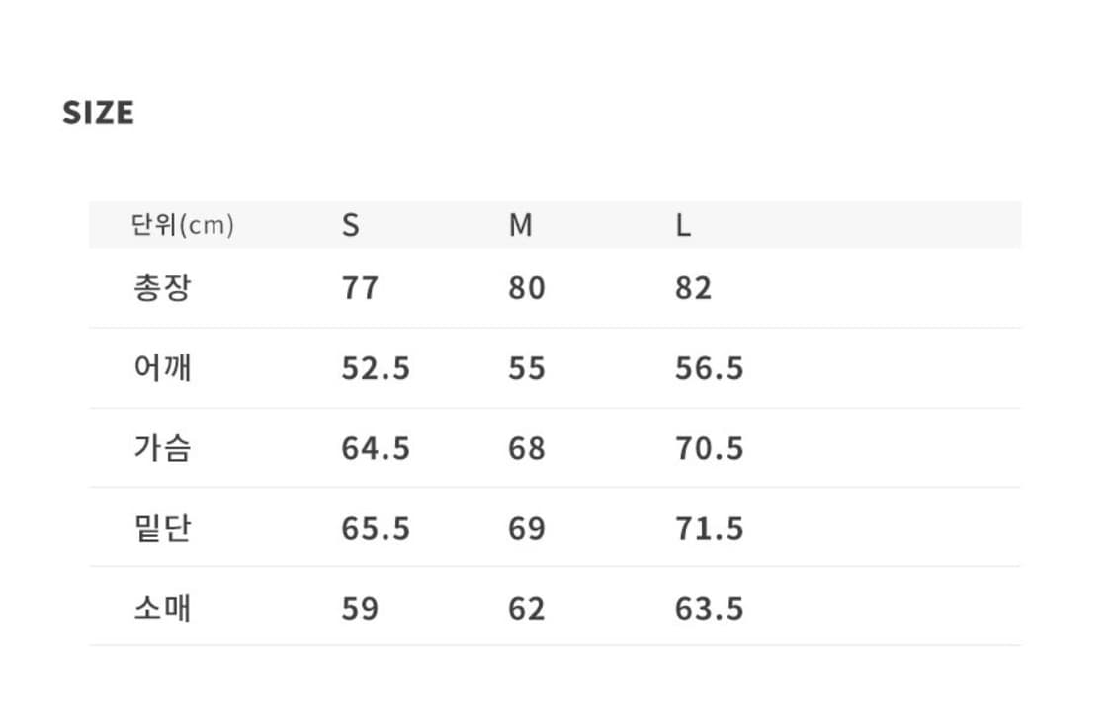This screenshot has width=1112, height=707.
Task: Select the 단위(cm) header cell
Action: [x=182, y=225]
